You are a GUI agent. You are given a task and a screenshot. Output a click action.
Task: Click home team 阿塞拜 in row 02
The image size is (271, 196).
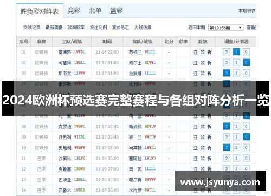64,63
